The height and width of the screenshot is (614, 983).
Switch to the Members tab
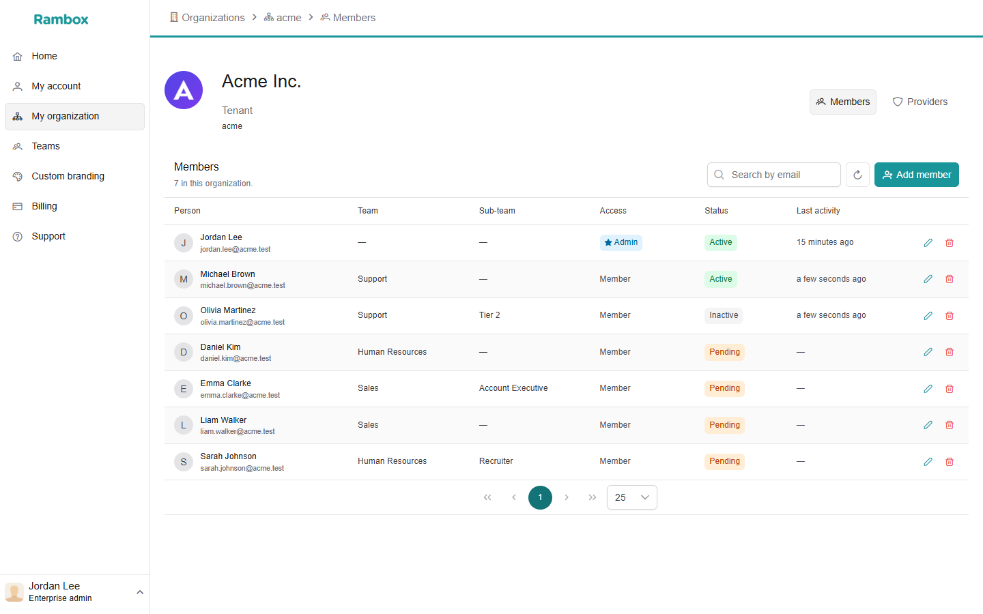click(843, 102)
